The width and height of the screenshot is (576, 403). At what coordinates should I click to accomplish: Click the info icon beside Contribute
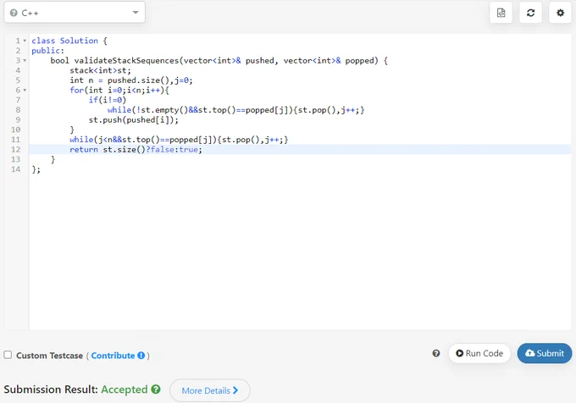(141, 356)
